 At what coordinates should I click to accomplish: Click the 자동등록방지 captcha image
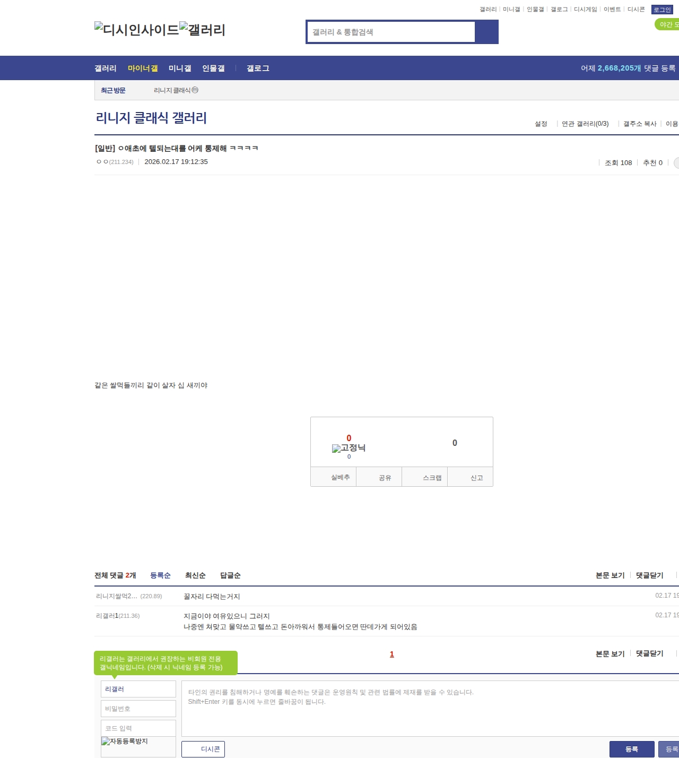(125, 742)
